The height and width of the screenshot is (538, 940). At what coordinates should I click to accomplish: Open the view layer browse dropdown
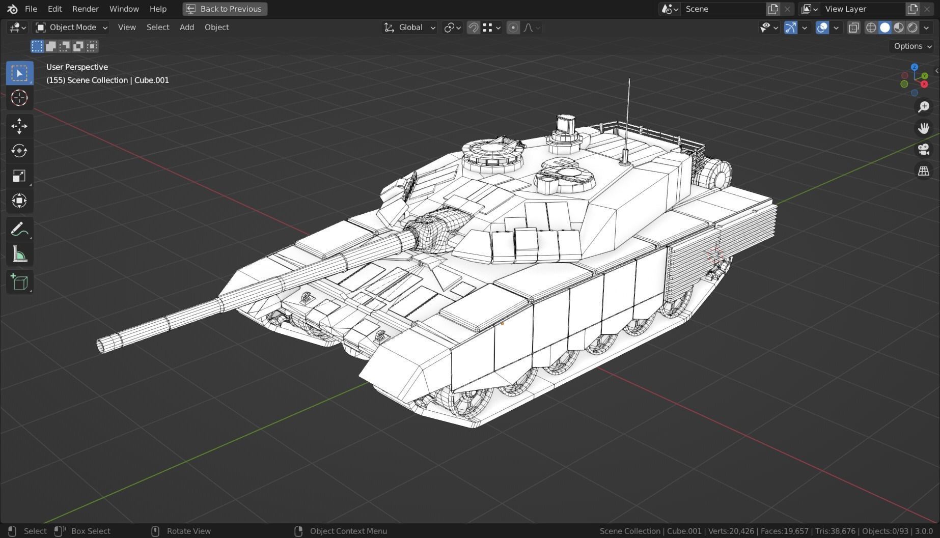[809, 9]
